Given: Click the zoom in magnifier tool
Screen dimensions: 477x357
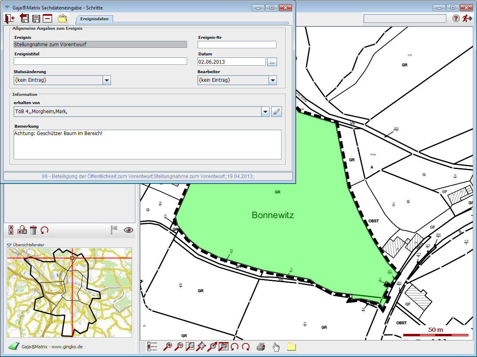Looking at the screenshot, I should pyautogui.click(x=168, y=347).
